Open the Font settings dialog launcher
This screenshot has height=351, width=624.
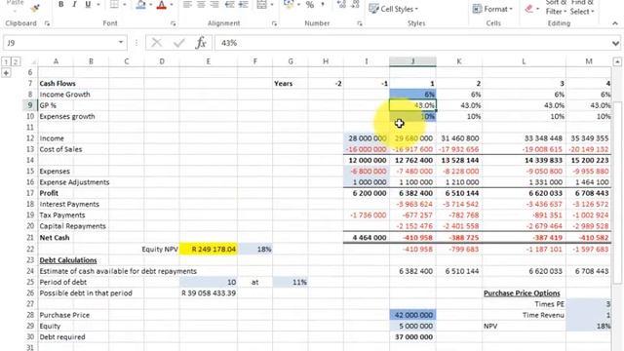(174, 23)
